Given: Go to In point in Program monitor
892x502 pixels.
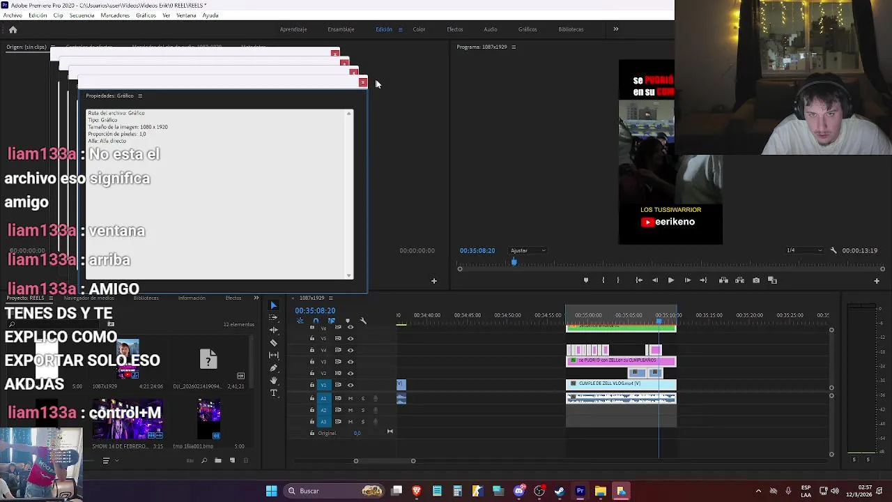Looking at the screenshot, I should point(639,280).
